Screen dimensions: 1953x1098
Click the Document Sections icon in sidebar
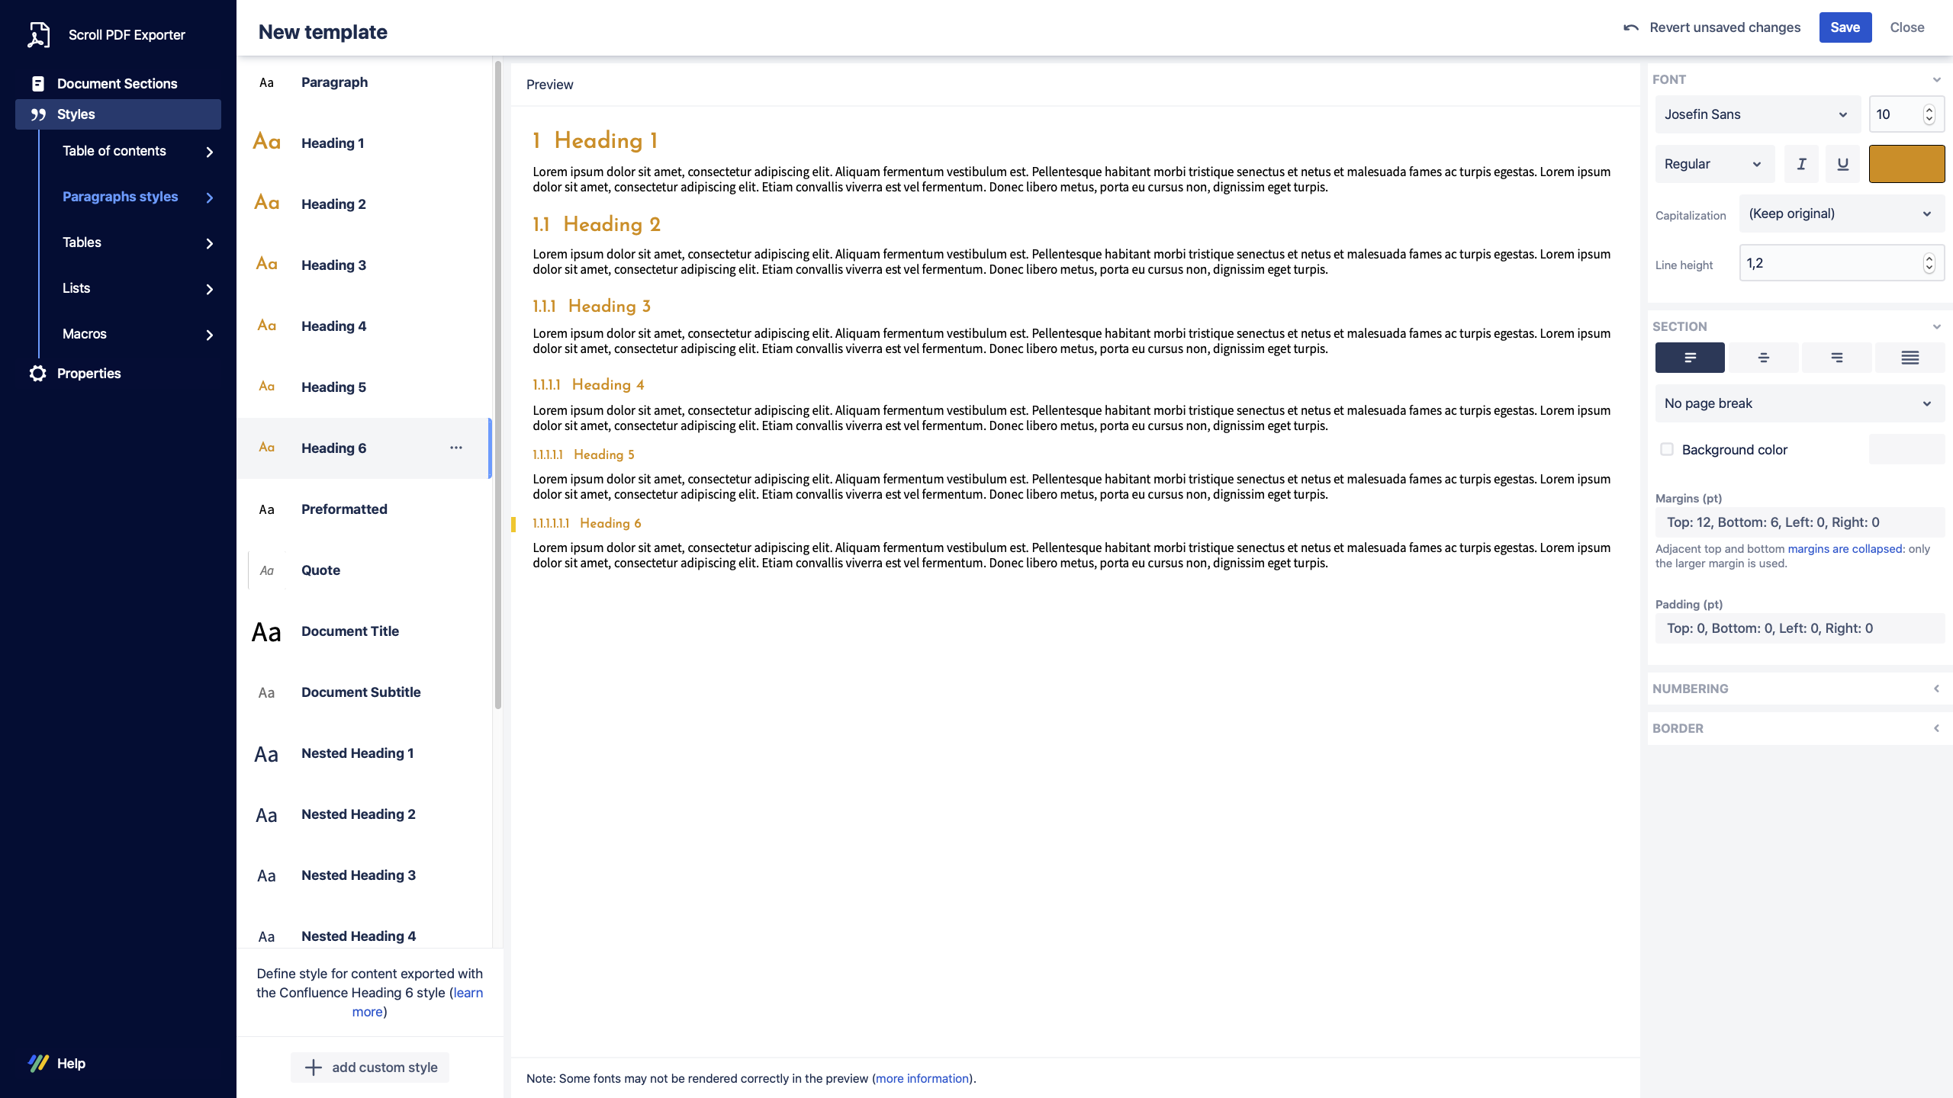(x=37, y=82)
